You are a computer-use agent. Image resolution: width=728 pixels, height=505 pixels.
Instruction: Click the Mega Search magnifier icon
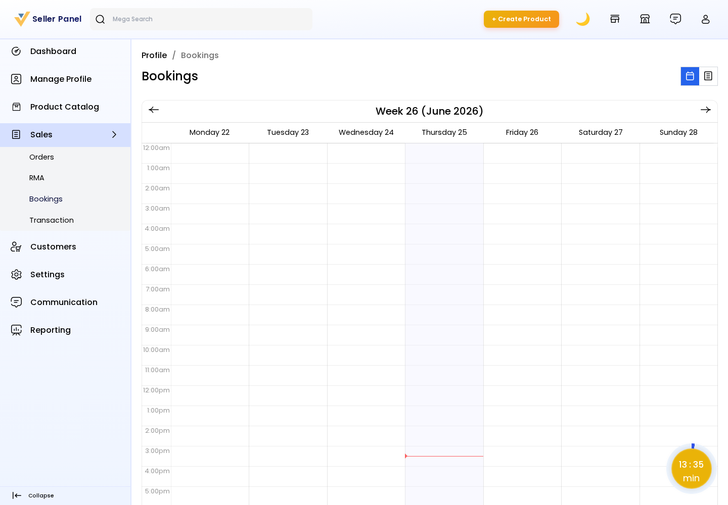click(x=100, y=19)
